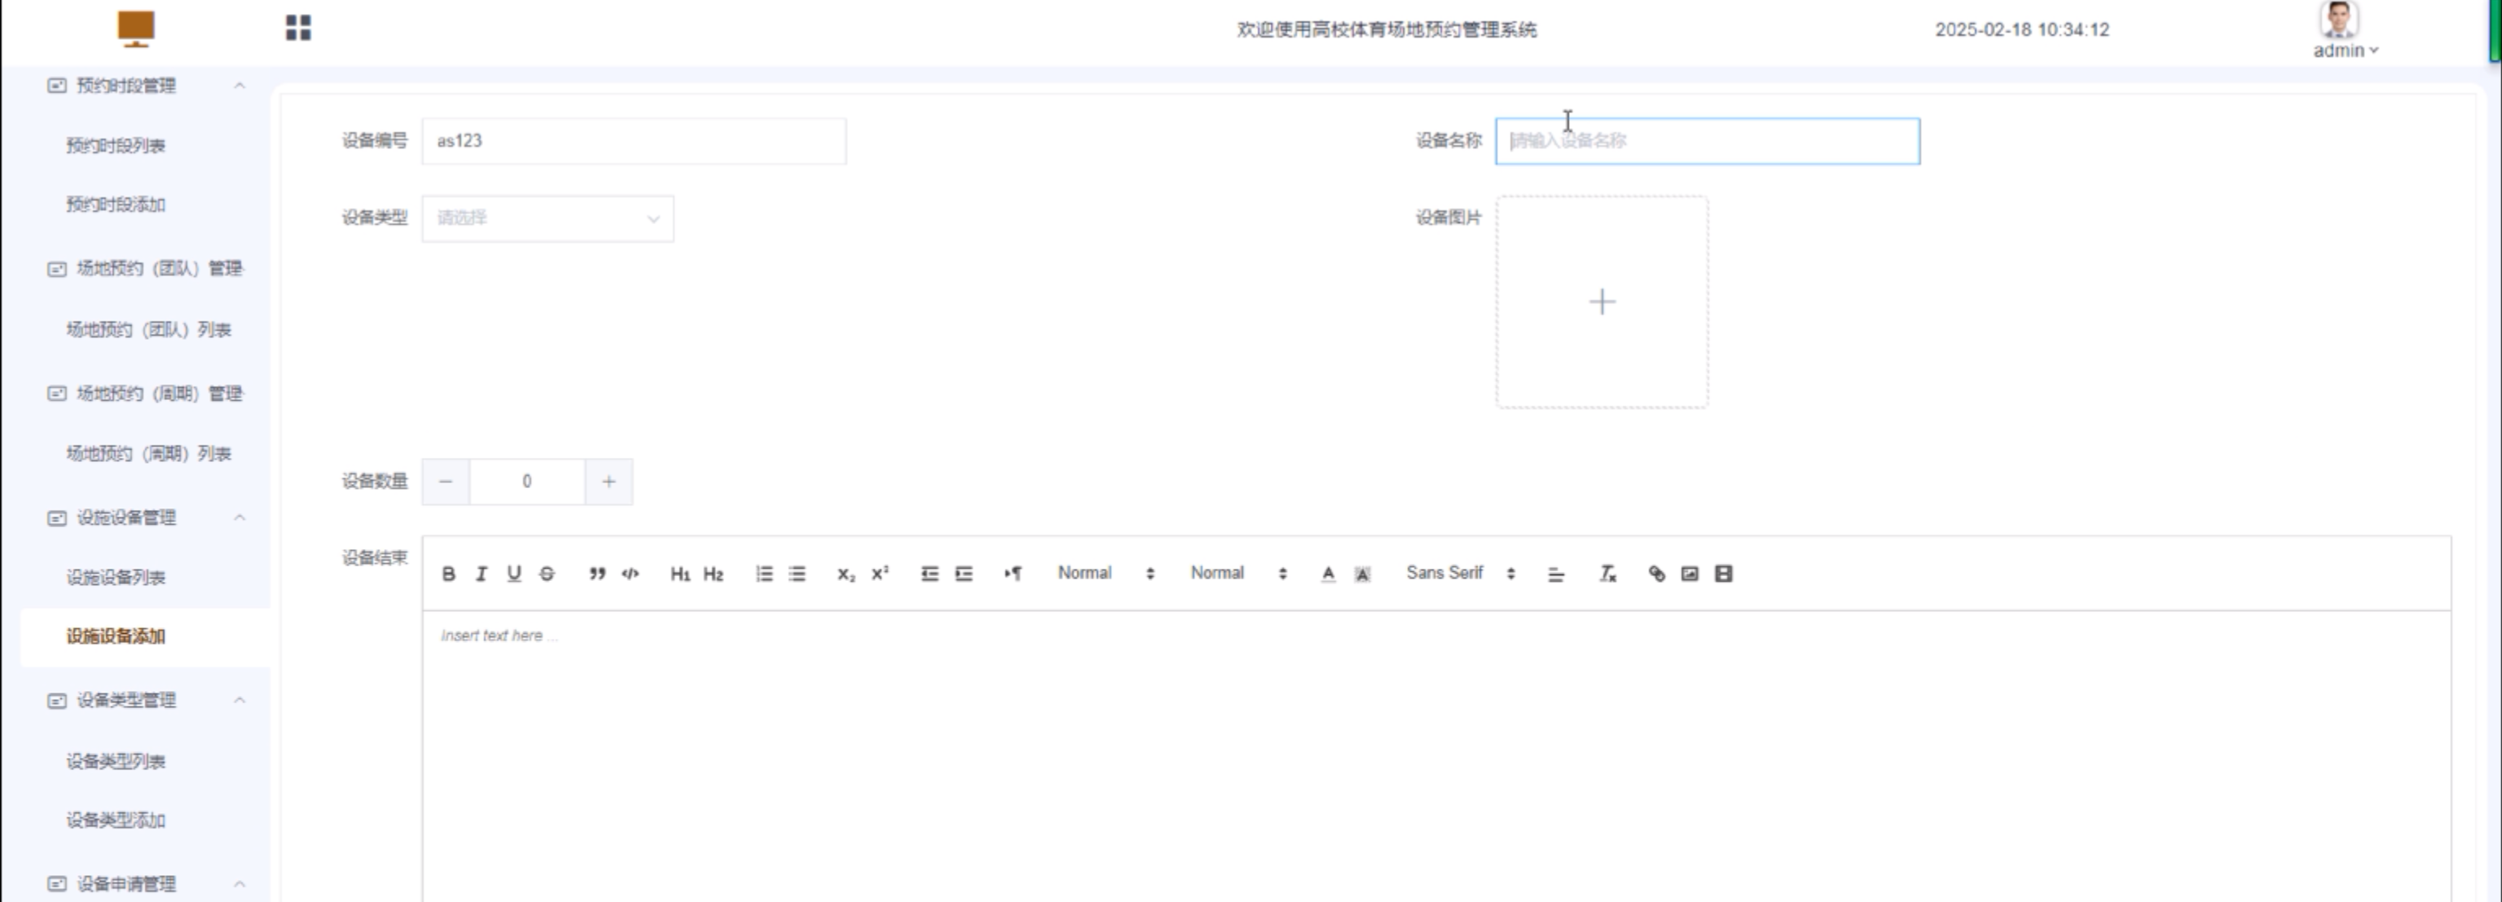Clear text formatting
The image size is (2502, 902).
click(1607, 574)
